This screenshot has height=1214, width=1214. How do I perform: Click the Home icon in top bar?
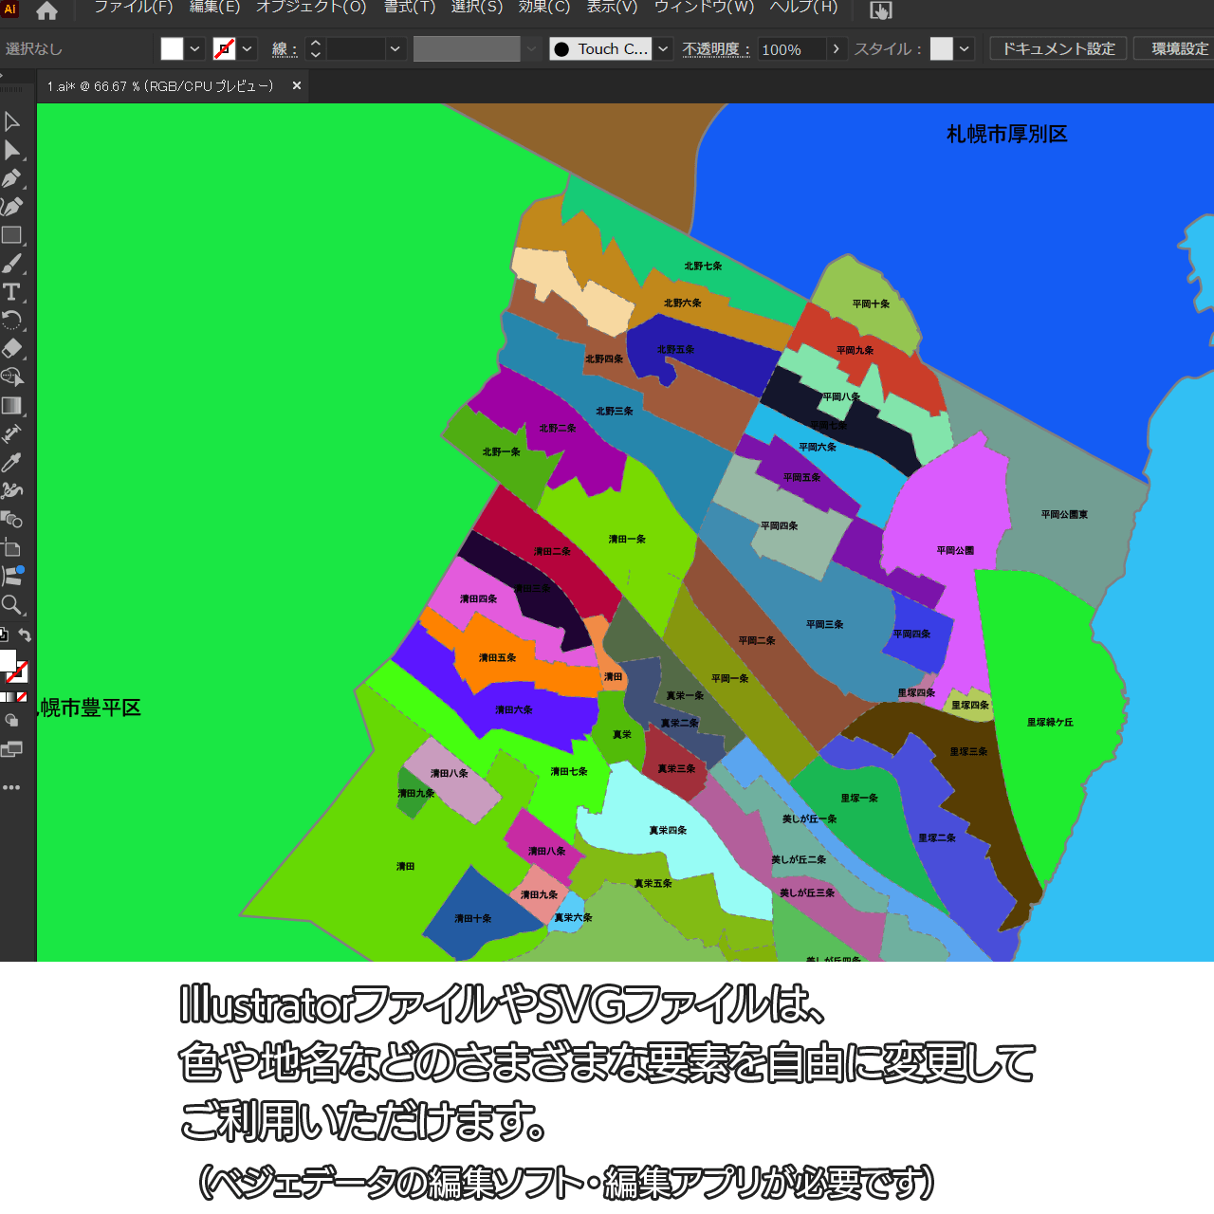point(46,11)
